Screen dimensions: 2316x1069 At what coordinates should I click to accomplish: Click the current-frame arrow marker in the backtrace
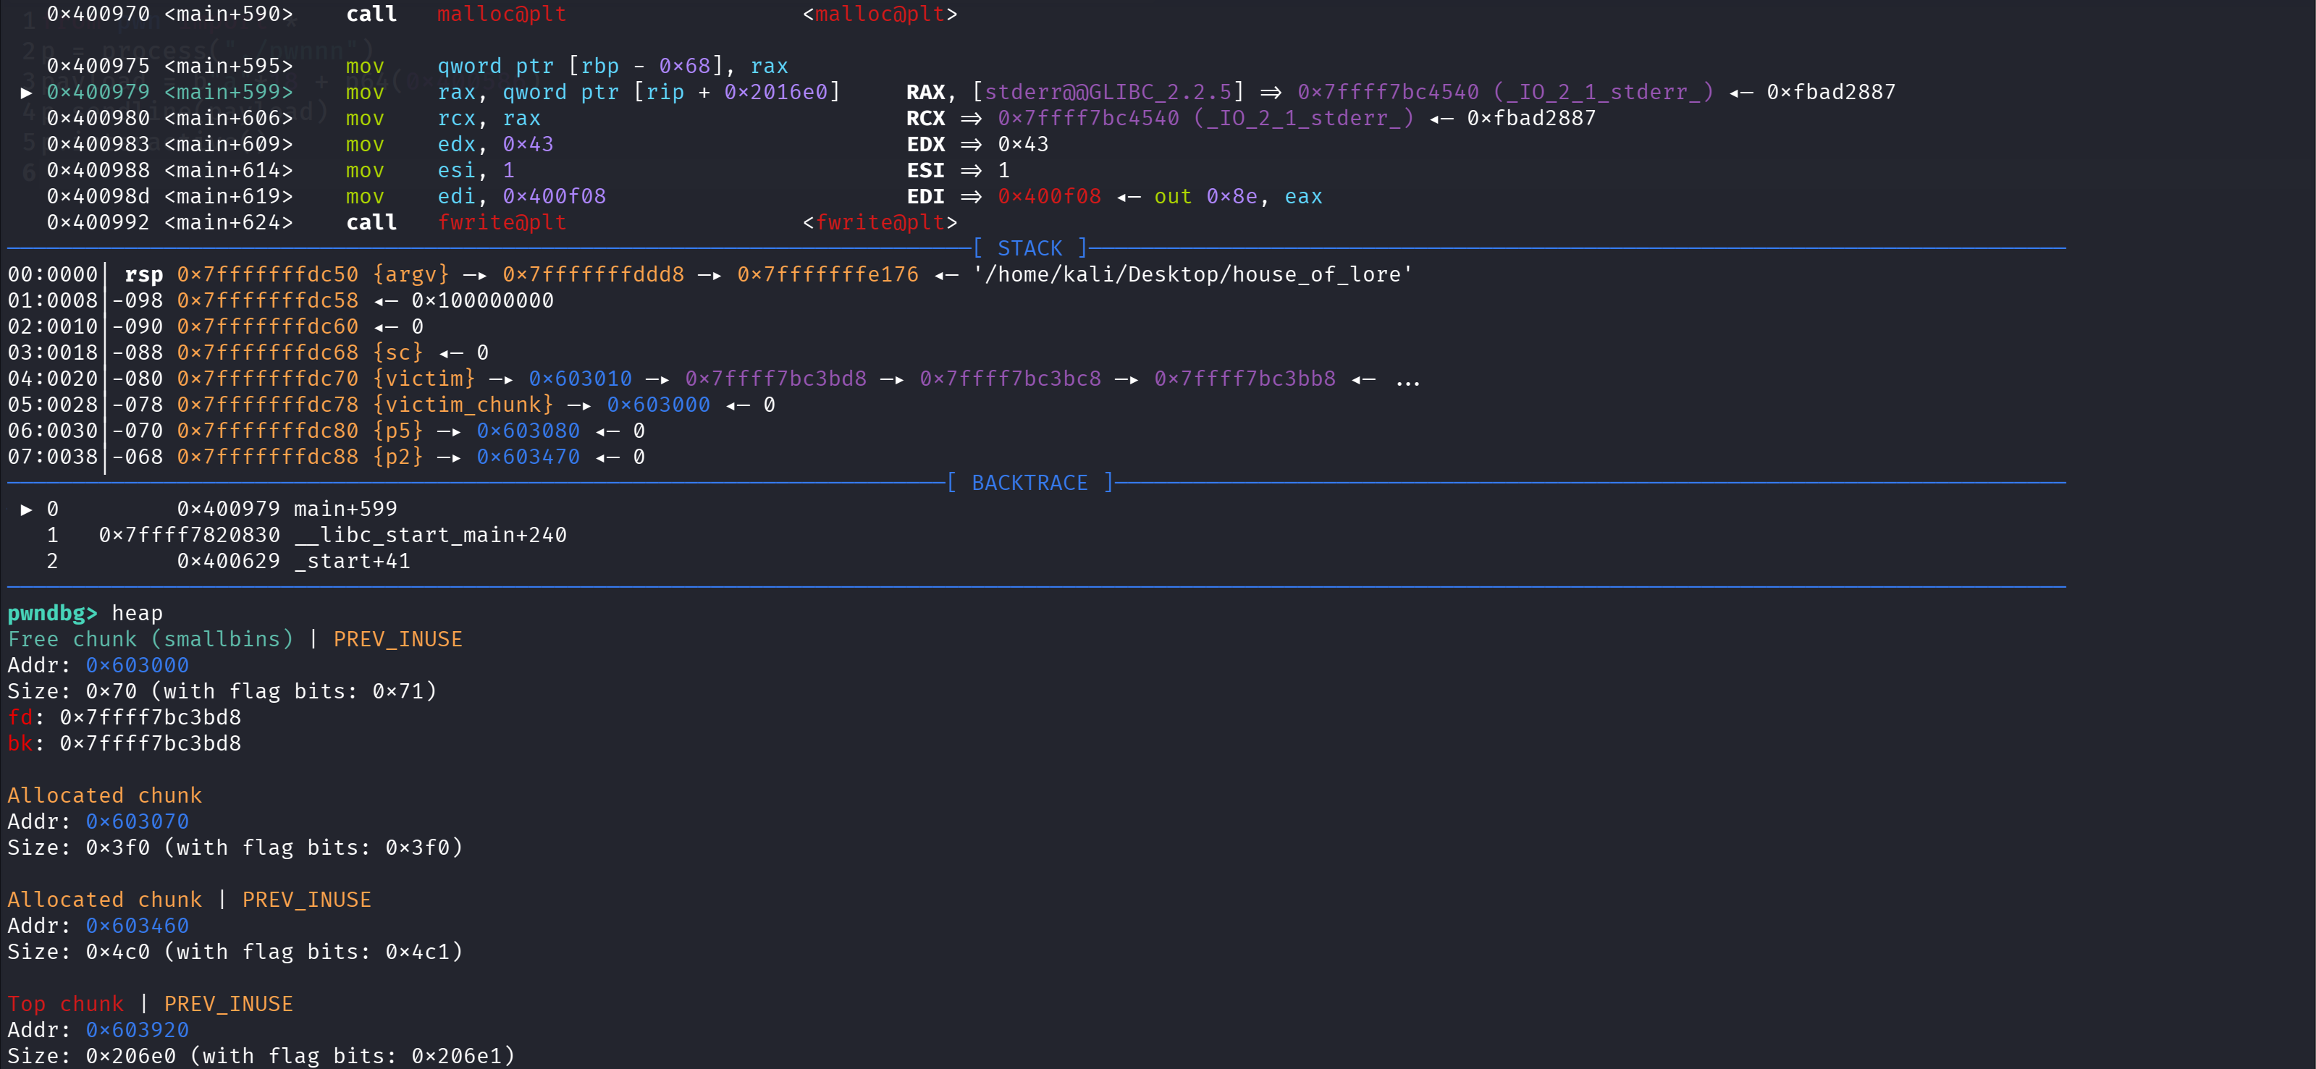pyautogui.click(x=26, y=509)
